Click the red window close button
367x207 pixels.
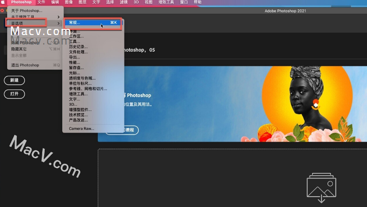[2, 10]
